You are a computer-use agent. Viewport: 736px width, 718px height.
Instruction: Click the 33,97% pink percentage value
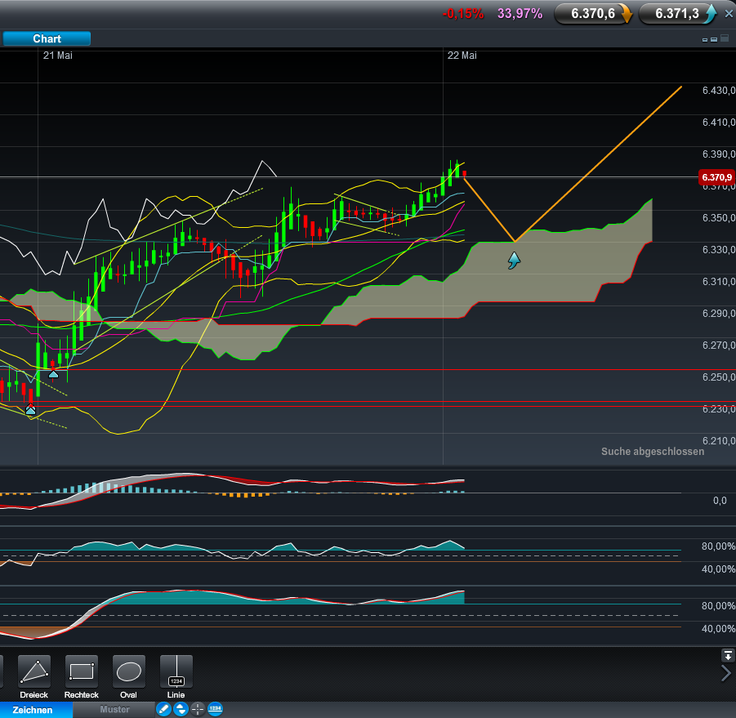pyautogui.click(x=520, y=13)
